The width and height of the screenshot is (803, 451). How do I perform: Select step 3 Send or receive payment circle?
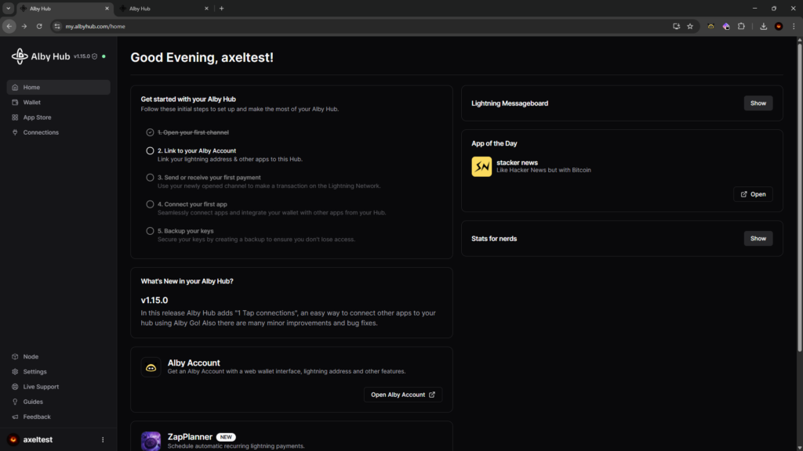tap(150, 178)
